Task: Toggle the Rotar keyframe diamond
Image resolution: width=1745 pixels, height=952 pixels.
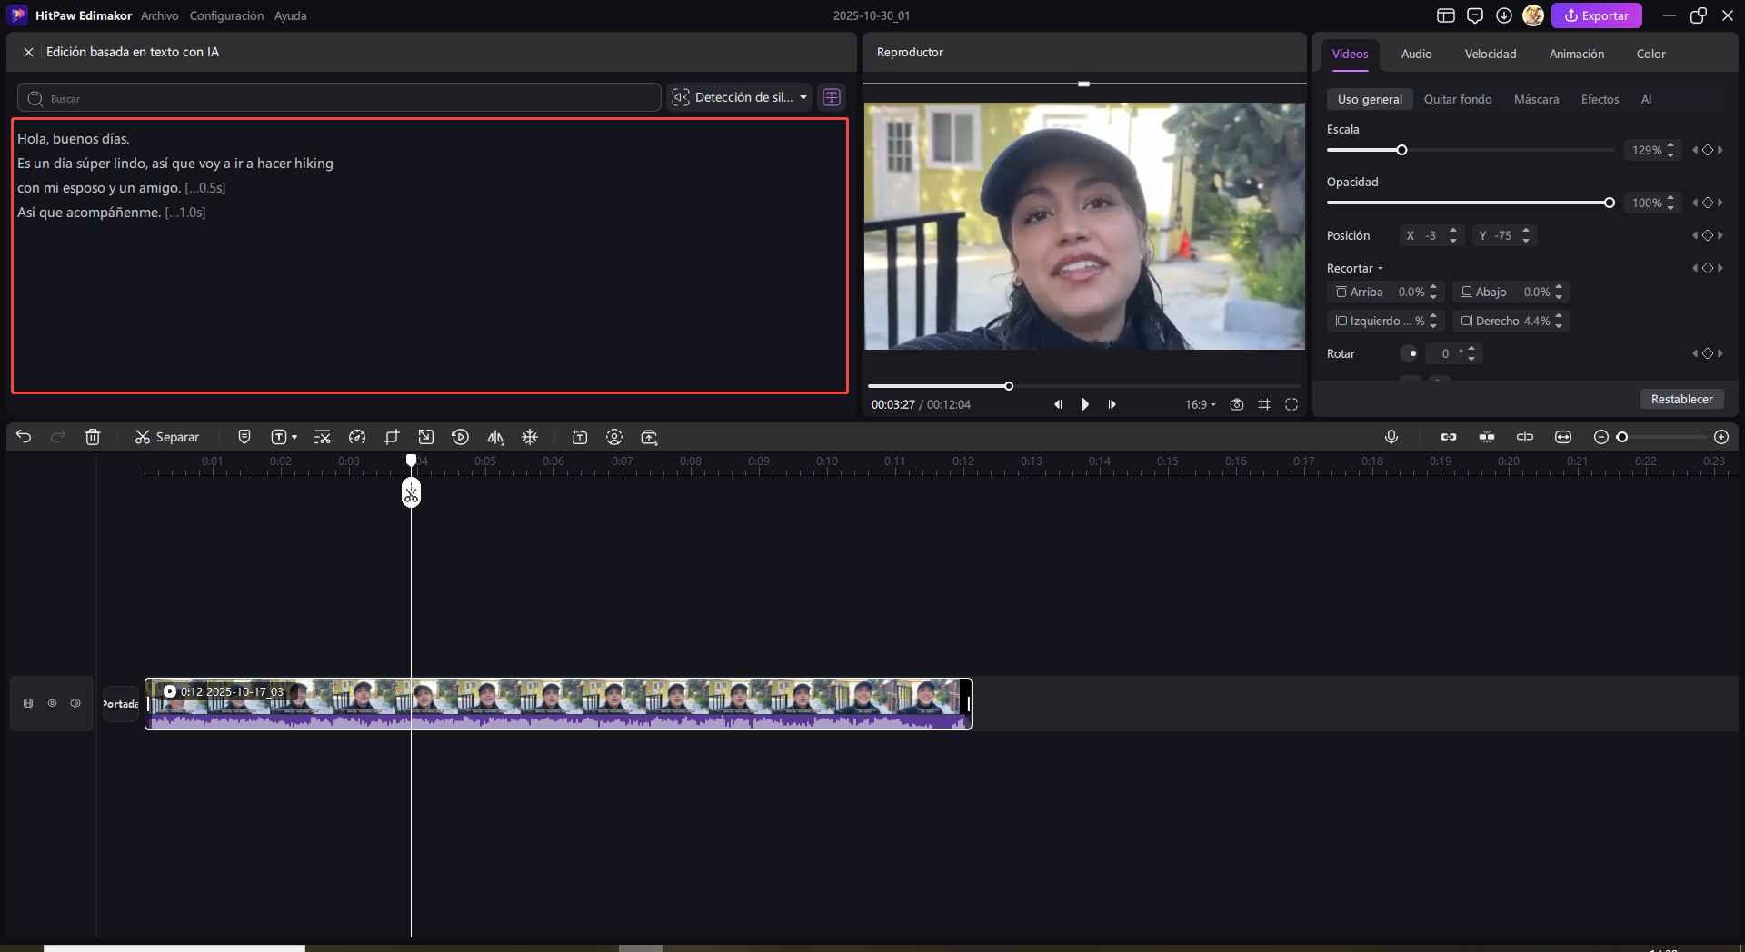Action: [1708, 353]
